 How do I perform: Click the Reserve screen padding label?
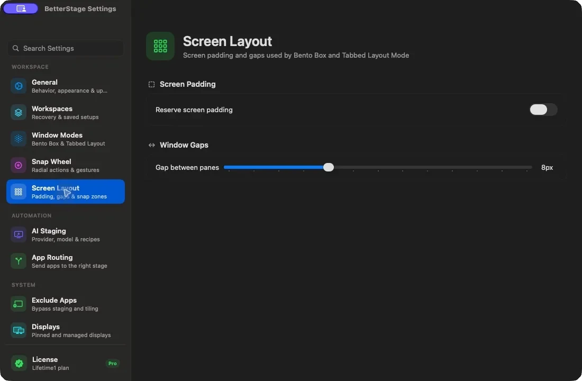coord(194,110)
